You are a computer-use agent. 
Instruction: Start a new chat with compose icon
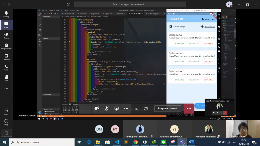point(68,4)
